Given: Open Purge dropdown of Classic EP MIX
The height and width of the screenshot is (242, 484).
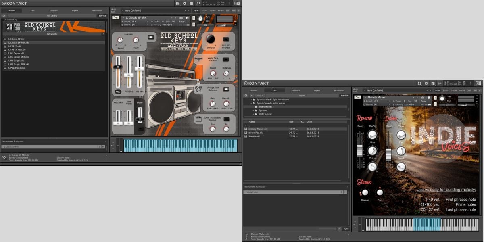Looking at the screenshot, I should (x=184, y=21).
